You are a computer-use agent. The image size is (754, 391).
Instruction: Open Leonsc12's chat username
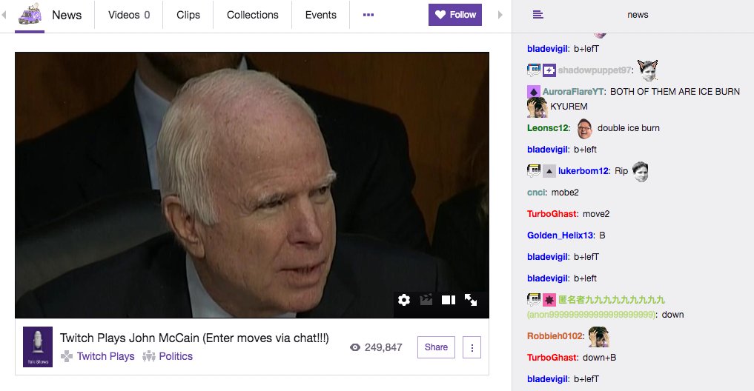[549, 128]
